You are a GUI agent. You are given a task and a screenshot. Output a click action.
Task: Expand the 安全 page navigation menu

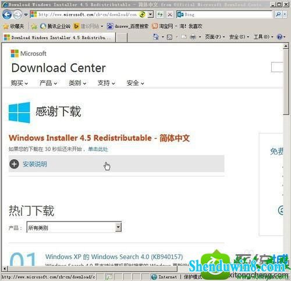pyautogui.click(x=135, y=83)
